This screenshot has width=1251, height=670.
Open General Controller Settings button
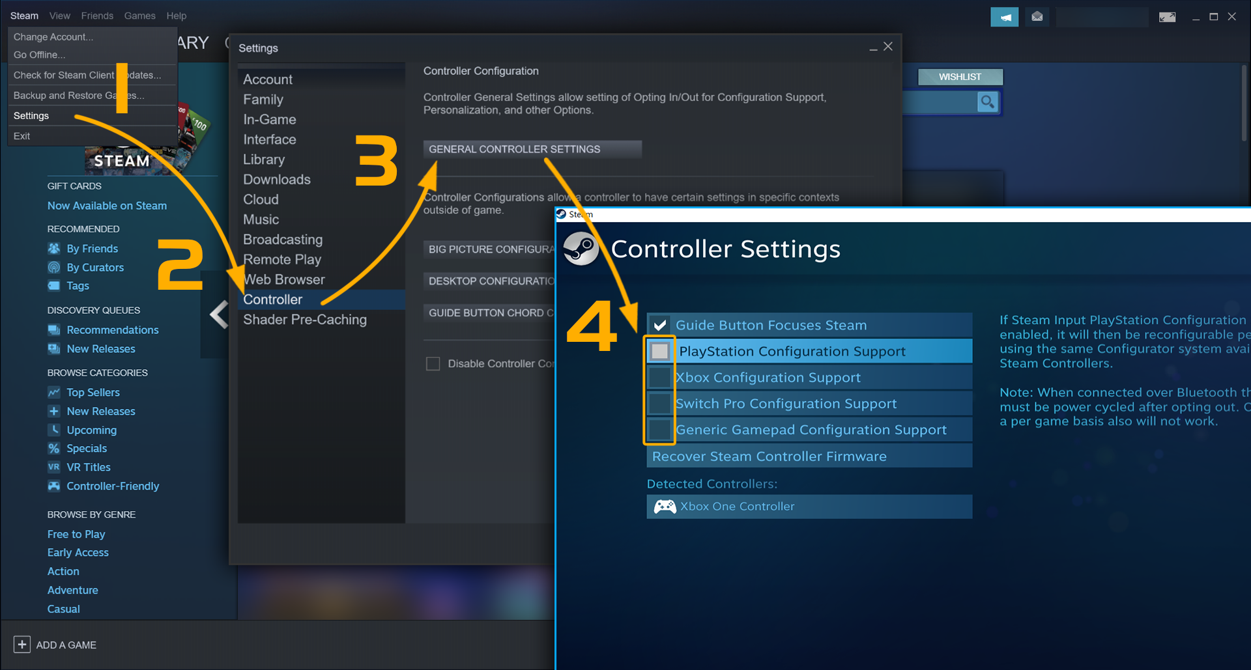532,149
